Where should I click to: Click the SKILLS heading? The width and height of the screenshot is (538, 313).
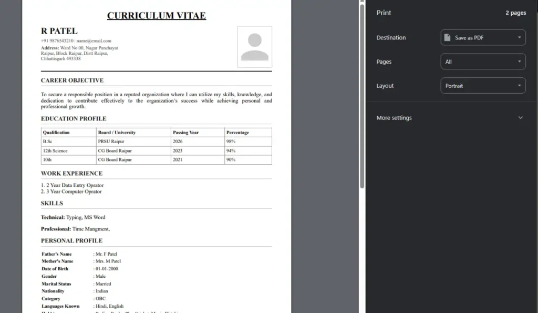(52, 204)
